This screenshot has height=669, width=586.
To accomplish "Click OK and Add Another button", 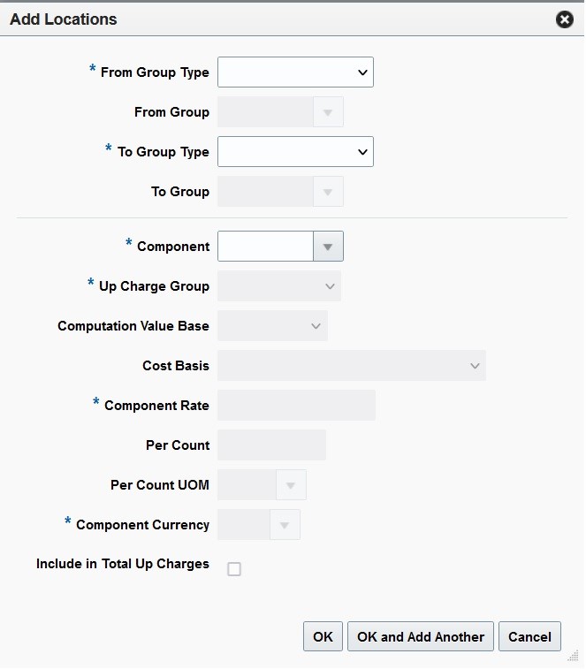I will tap(421, 636).
